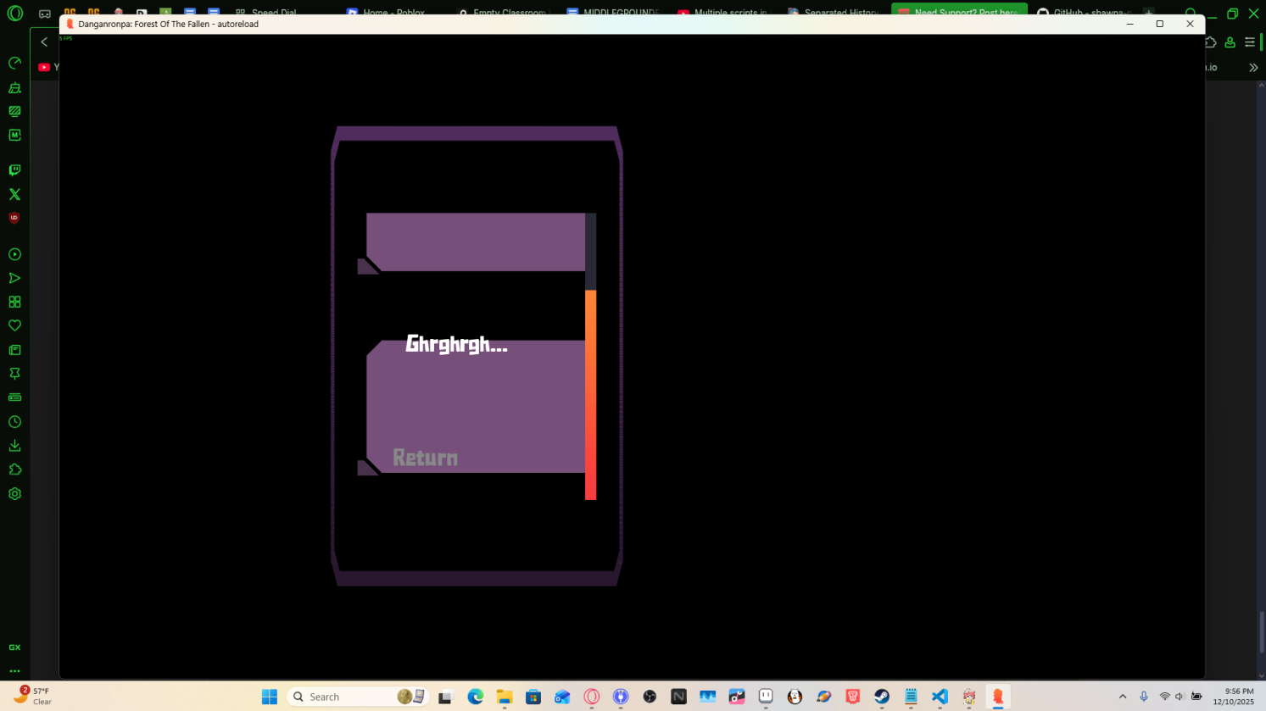
Task: Open Microsoft Edge from the taskbar
Action: tap(475, 697)
